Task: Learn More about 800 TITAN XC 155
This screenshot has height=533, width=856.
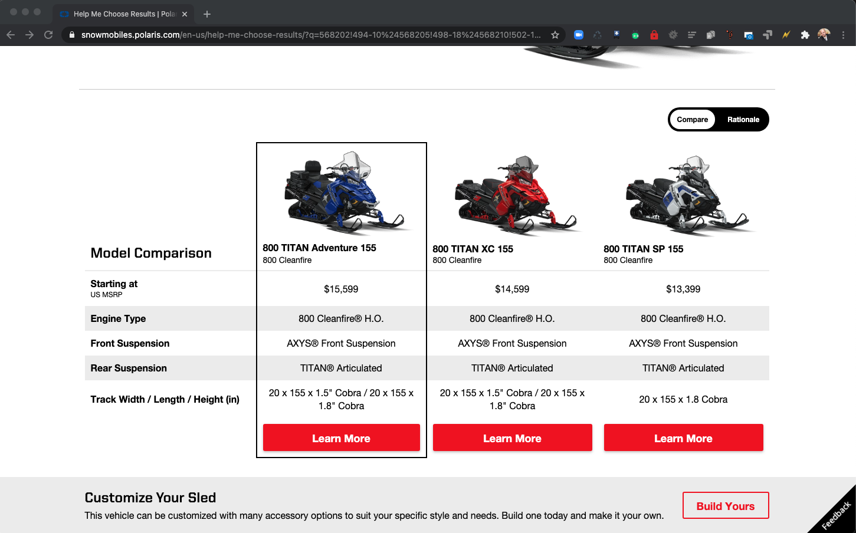Action: [513, 438]
